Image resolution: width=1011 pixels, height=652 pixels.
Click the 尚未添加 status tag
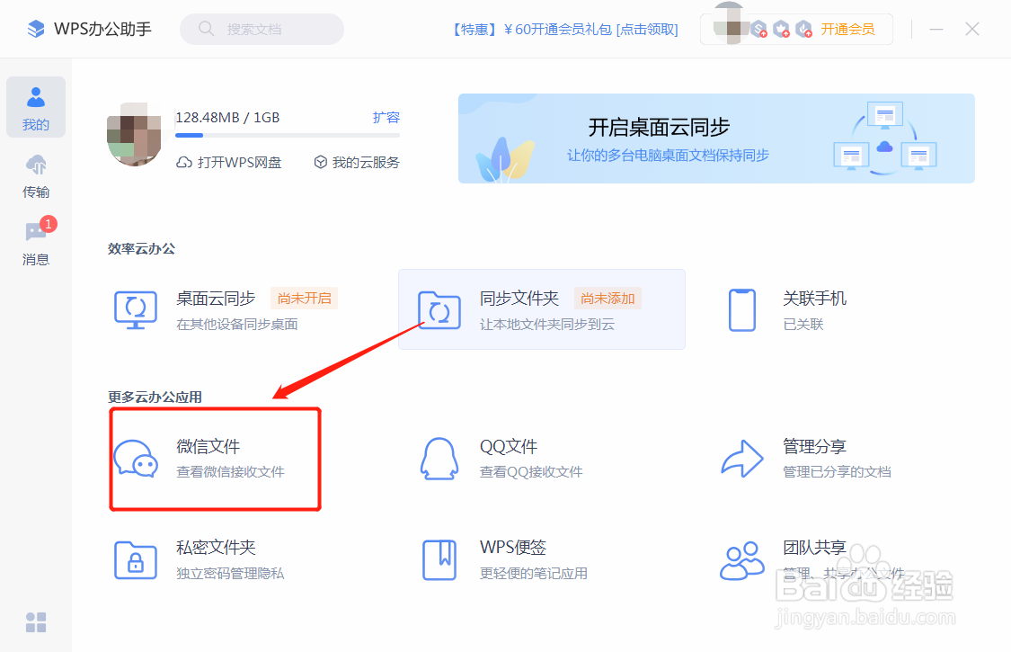click(x=607, y=299)
